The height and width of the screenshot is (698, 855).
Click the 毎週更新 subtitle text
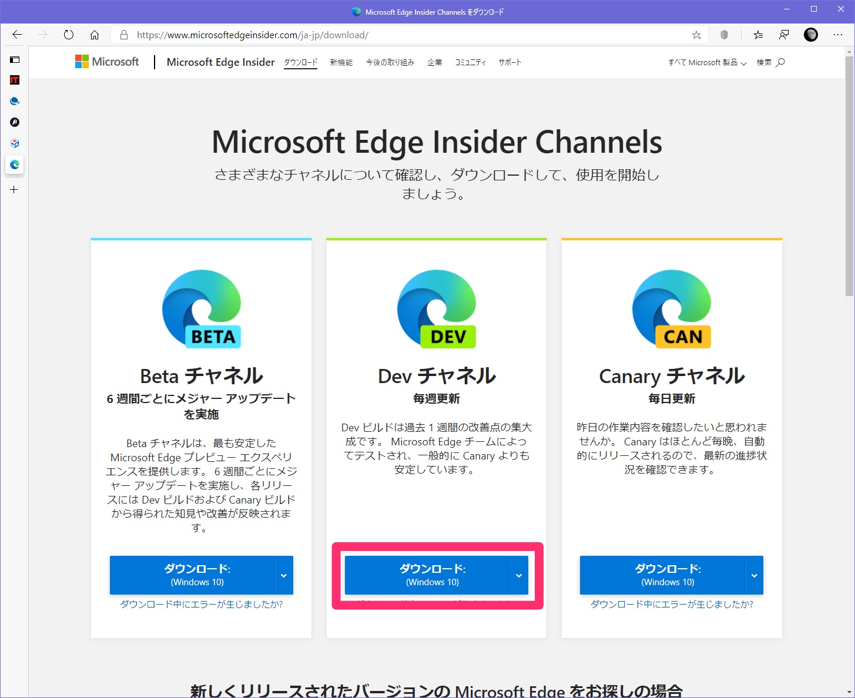[437, 398]
